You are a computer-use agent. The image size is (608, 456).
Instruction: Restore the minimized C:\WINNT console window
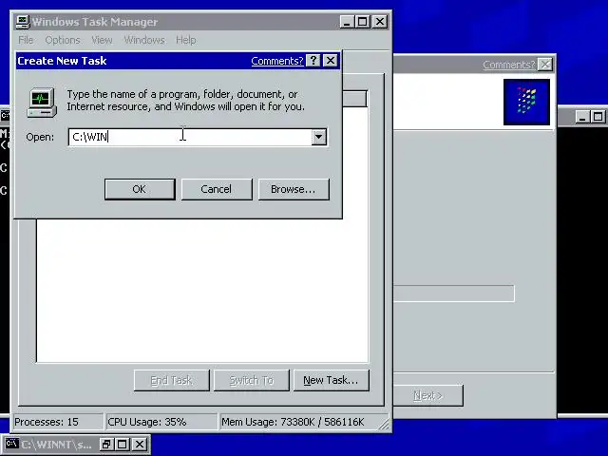[105, 445]
